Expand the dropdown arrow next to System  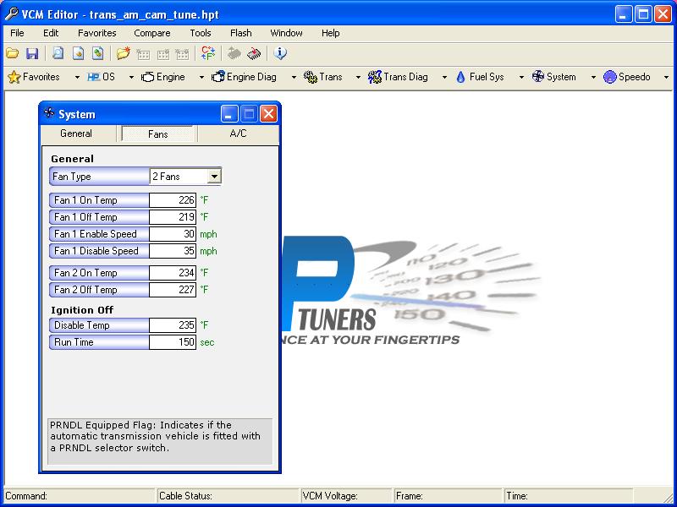pyautogui.click(x=592, y=77)
